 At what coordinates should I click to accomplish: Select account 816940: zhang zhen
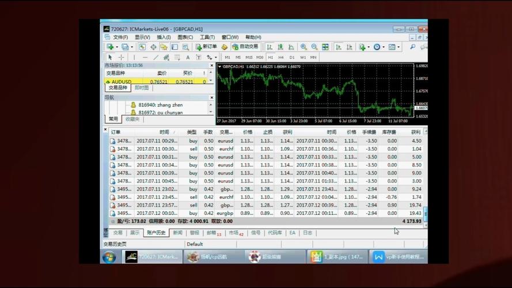coord(160,105)
